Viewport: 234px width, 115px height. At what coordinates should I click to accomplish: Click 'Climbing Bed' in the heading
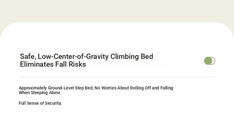point(132,56)
